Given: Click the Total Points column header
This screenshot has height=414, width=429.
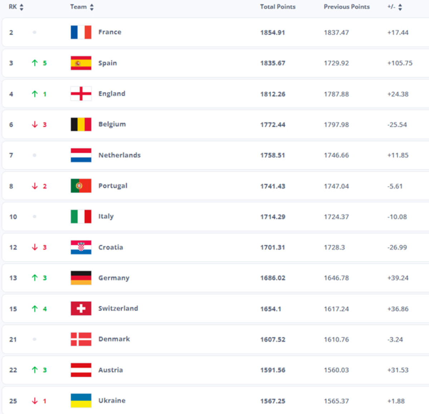Looking at the screenshot, I should click(x=277, y=7).
